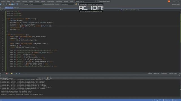Click the Carácter status bar indicator
Image resolution: width=181 pixels, height=101 pixels.
pyautogui.click(x=156, y=73)
